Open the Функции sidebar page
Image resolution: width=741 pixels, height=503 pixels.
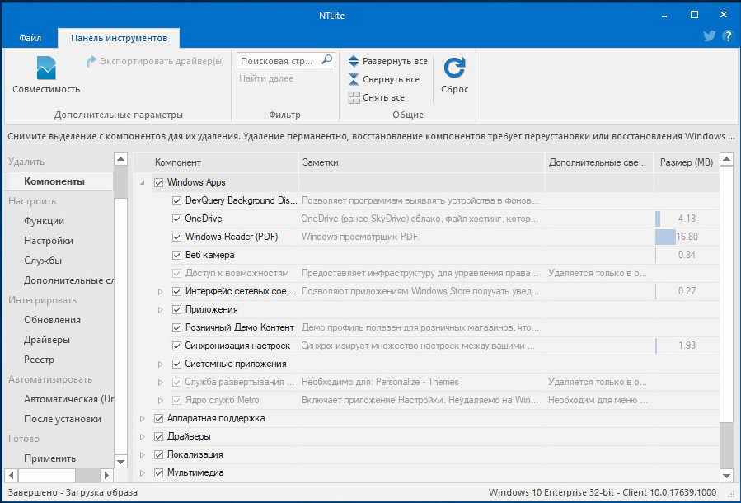pyautogui.click(x=44, y=221)
